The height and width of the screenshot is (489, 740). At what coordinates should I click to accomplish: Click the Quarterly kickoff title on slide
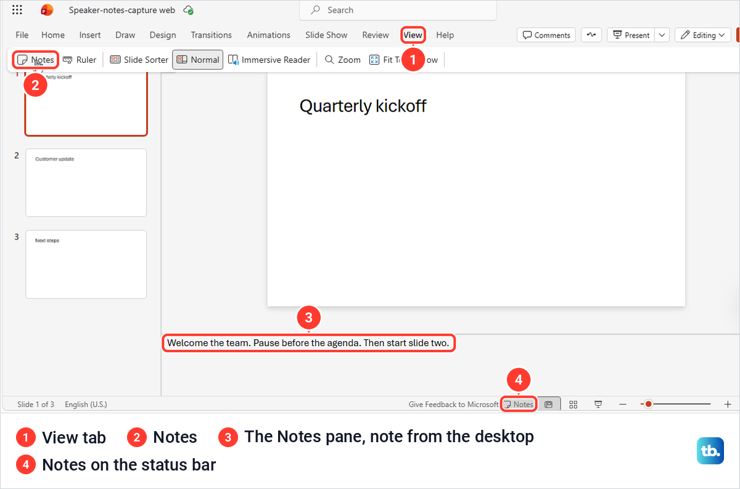click(363, 106)
